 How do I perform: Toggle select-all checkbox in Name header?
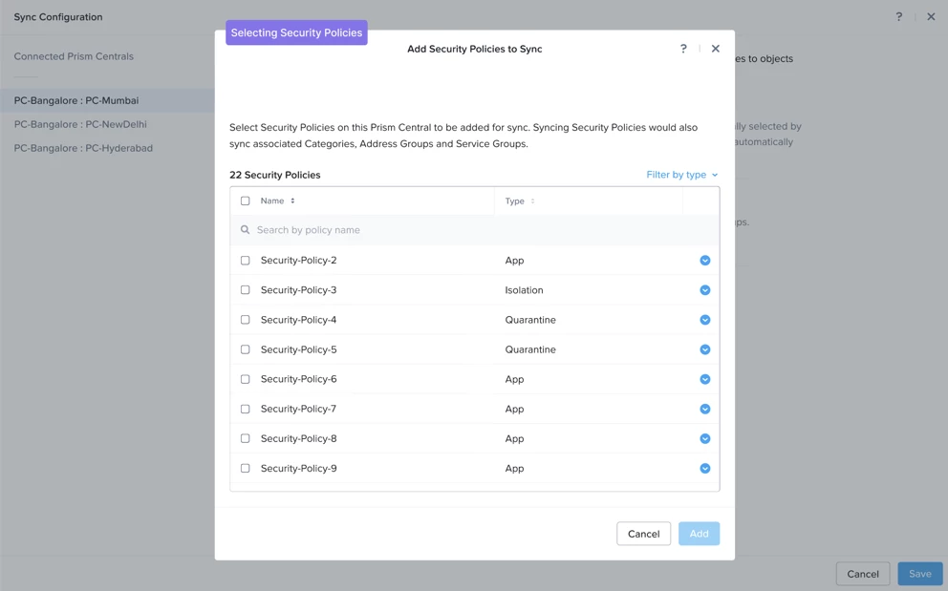click(x=245, y=201)
